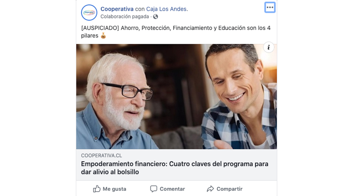
Task: Open the three-dot post options menu
Action: click(x=270, y=7)
